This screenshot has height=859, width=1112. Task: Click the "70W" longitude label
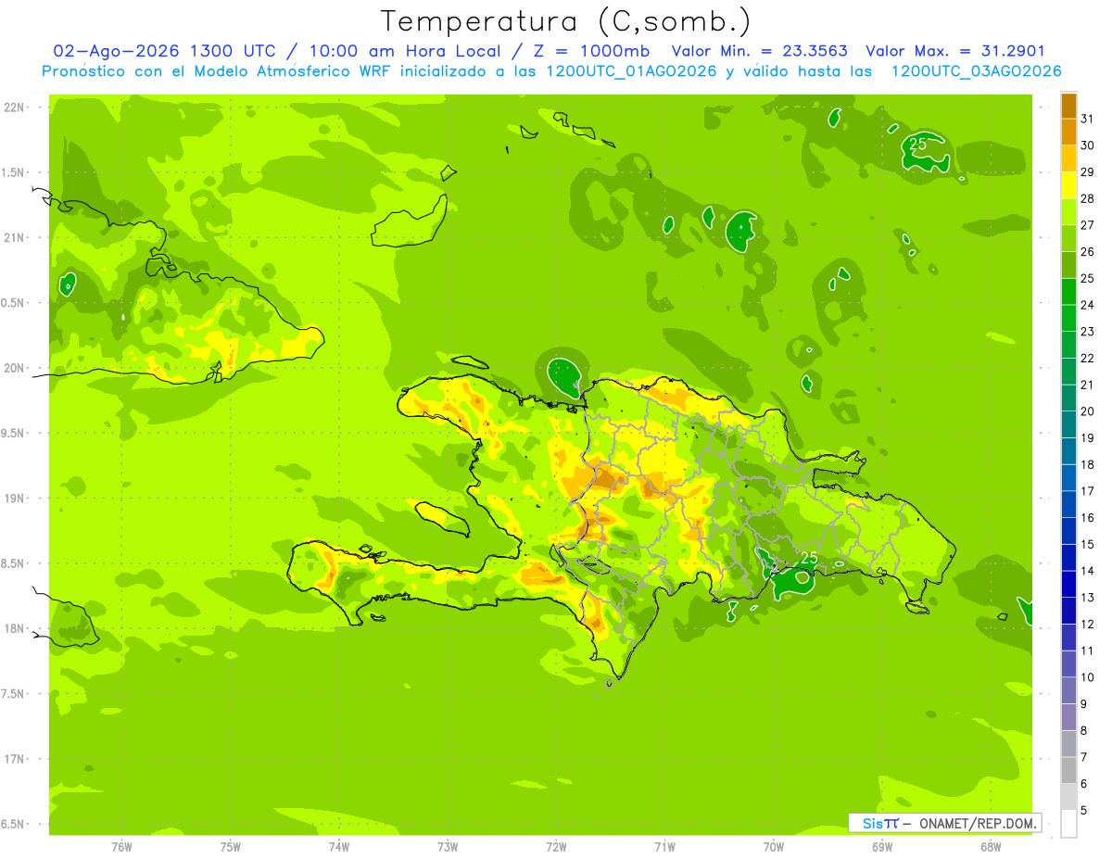pyautogui.click(x=774, y=847)
